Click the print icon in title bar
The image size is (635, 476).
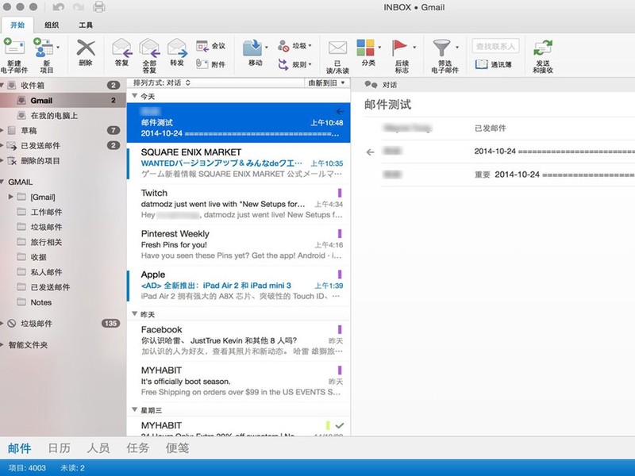point(99,8)
